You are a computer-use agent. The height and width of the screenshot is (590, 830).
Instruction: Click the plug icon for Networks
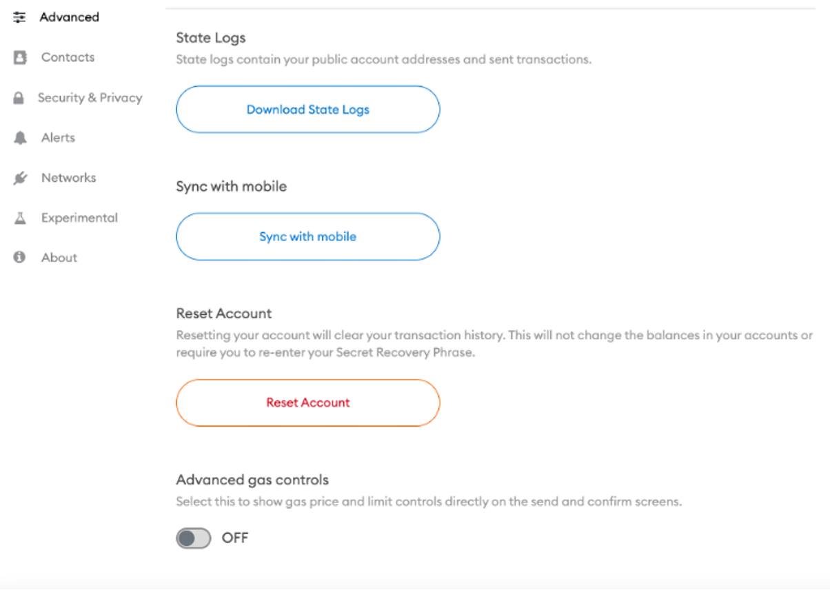pyautogui.click(x=20, y=179)
